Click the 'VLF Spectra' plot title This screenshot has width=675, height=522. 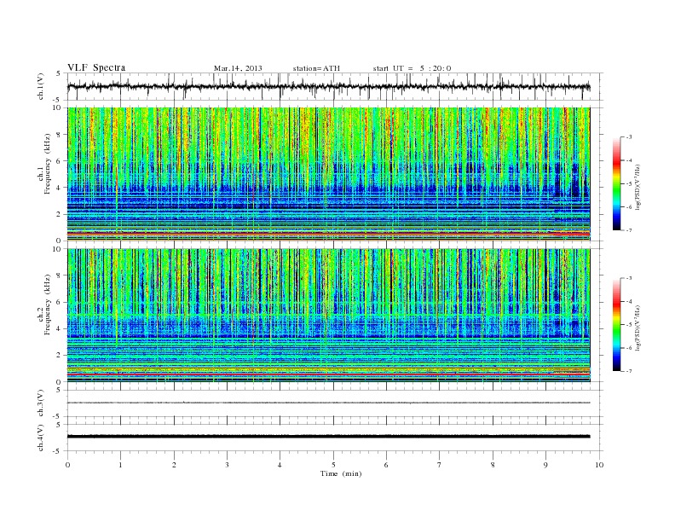pos(96,67)
